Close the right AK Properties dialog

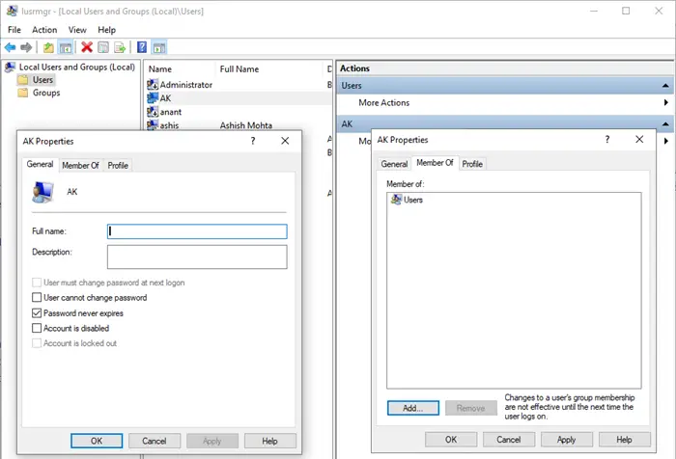pyautogui.click(x=639, y=139)
